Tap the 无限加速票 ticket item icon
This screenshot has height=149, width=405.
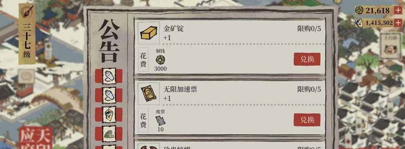tap(149, 93)
